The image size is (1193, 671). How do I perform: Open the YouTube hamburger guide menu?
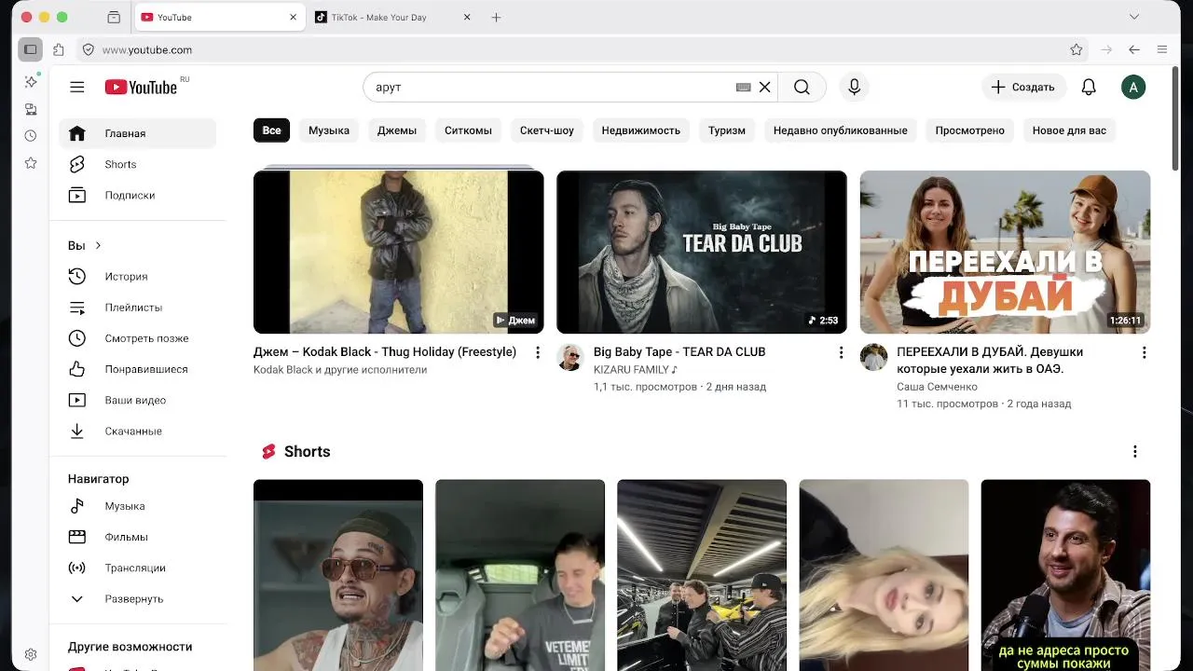point(77,87)
